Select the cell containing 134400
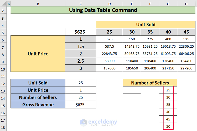 [186, 61]
